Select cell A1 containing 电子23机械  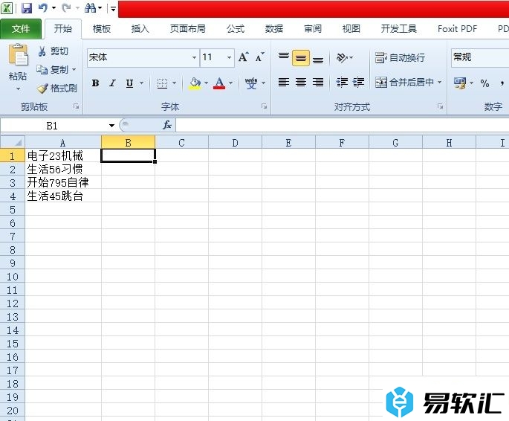coord(63,155)
